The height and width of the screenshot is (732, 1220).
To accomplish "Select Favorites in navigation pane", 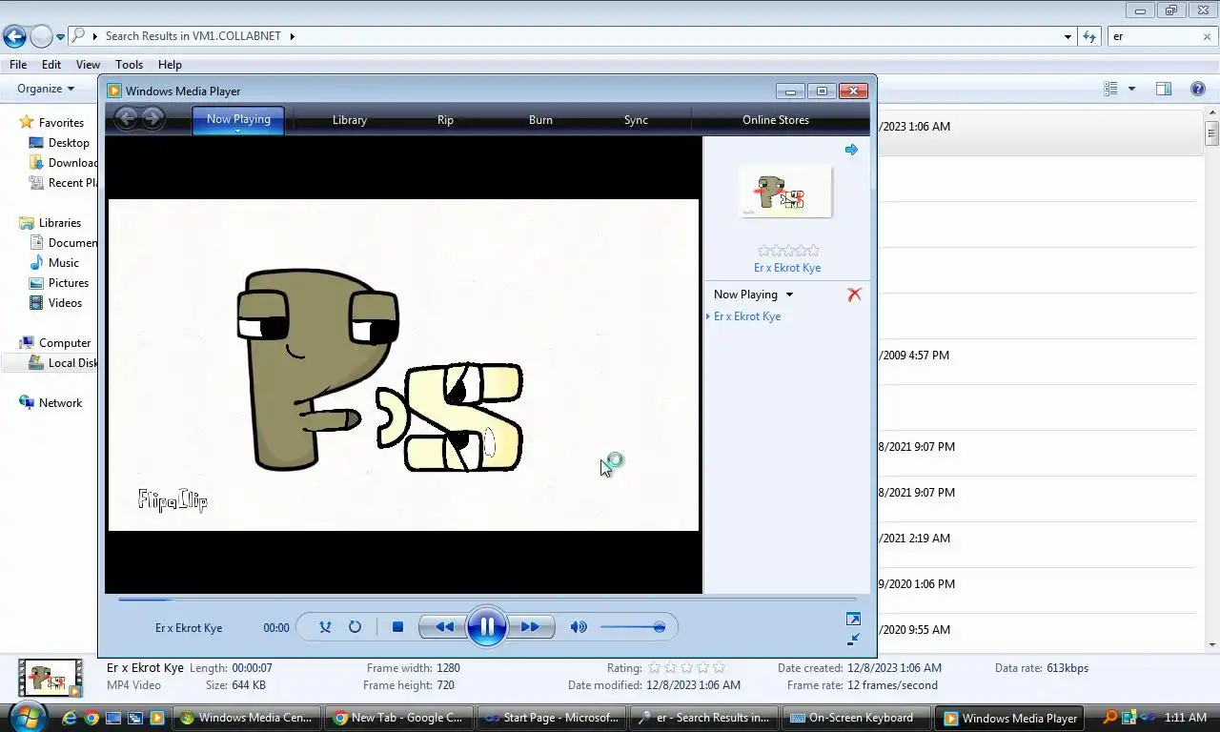I will tap(61, 123).
